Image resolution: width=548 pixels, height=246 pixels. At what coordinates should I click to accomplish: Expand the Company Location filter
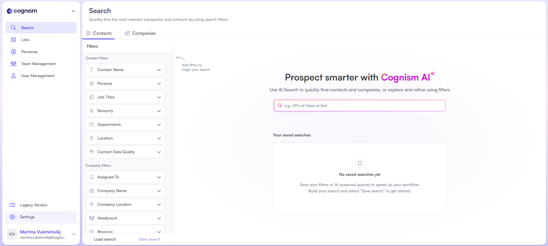(x=125, y=204)
